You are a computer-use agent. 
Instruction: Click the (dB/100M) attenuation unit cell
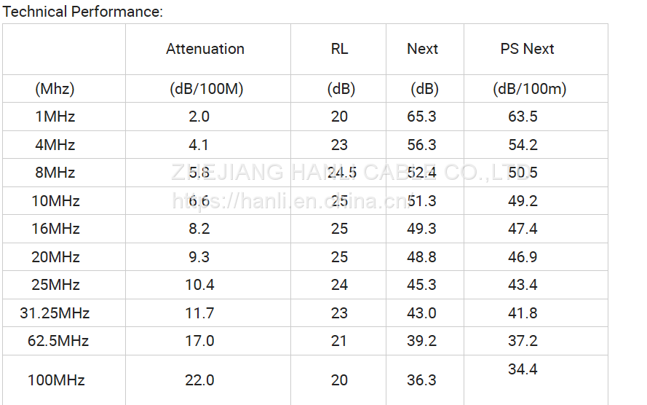206,89
